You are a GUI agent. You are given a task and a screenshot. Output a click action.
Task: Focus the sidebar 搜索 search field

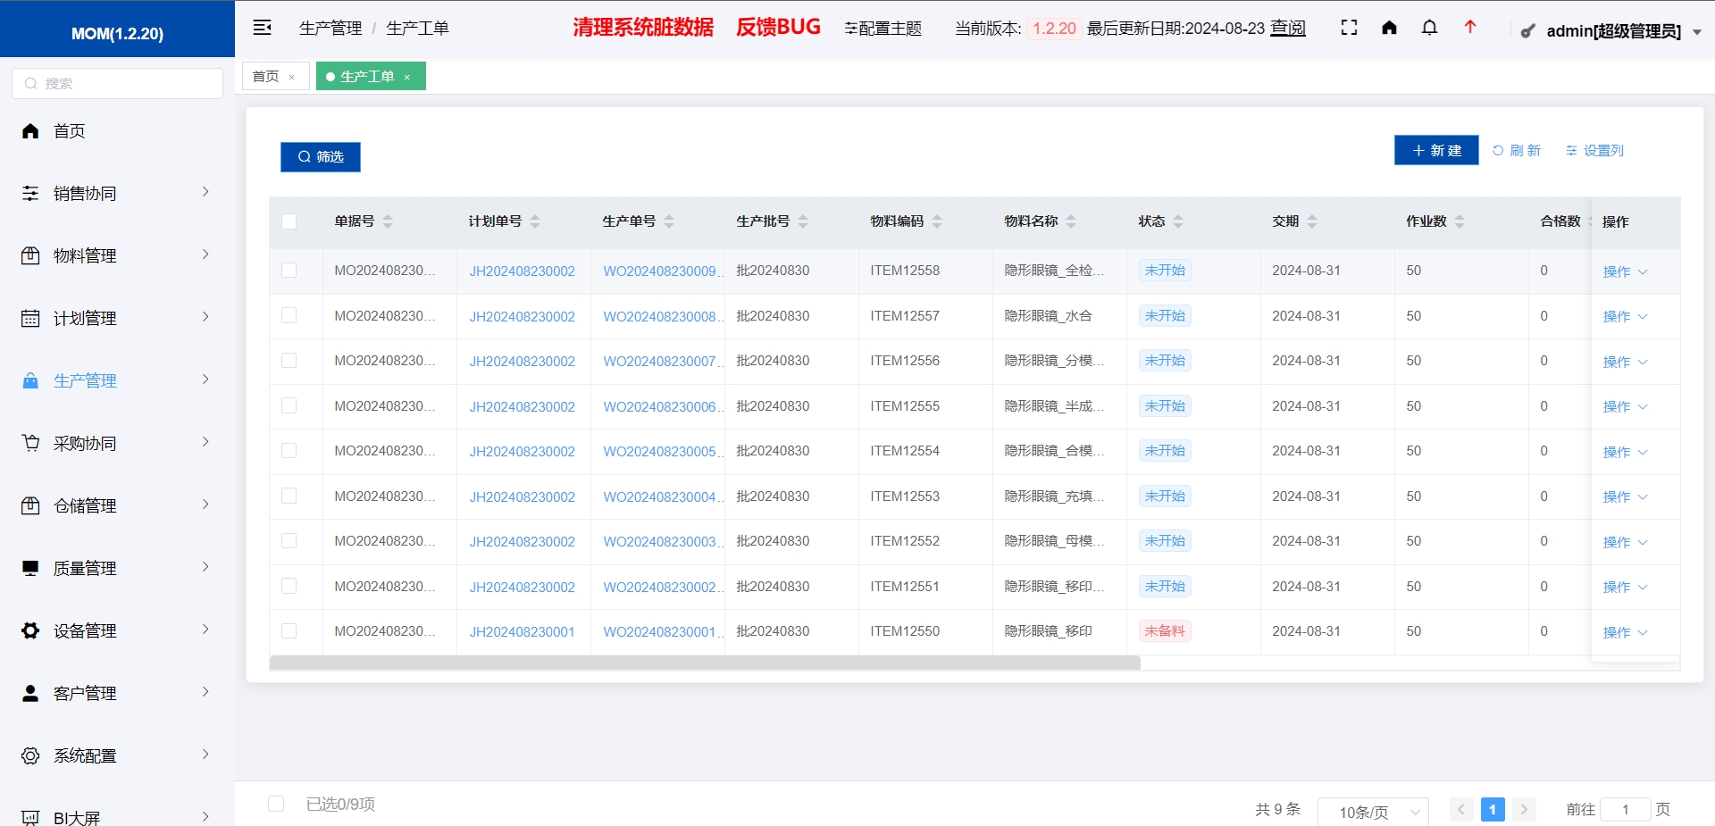(x=117, y=83)
